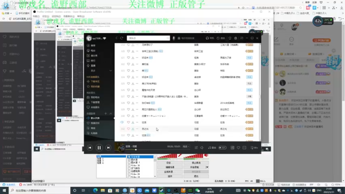
Task: Click down arrow of OBS sources scrollbar
Action: 155,176
